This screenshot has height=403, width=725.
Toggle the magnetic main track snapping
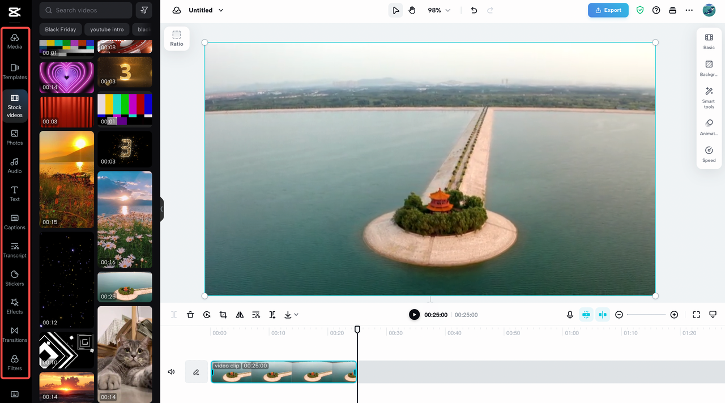(x=586, y=315)
